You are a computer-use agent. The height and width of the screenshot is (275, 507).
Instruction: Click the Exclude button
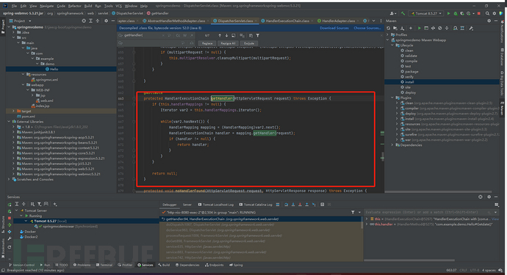coord(249,43)
